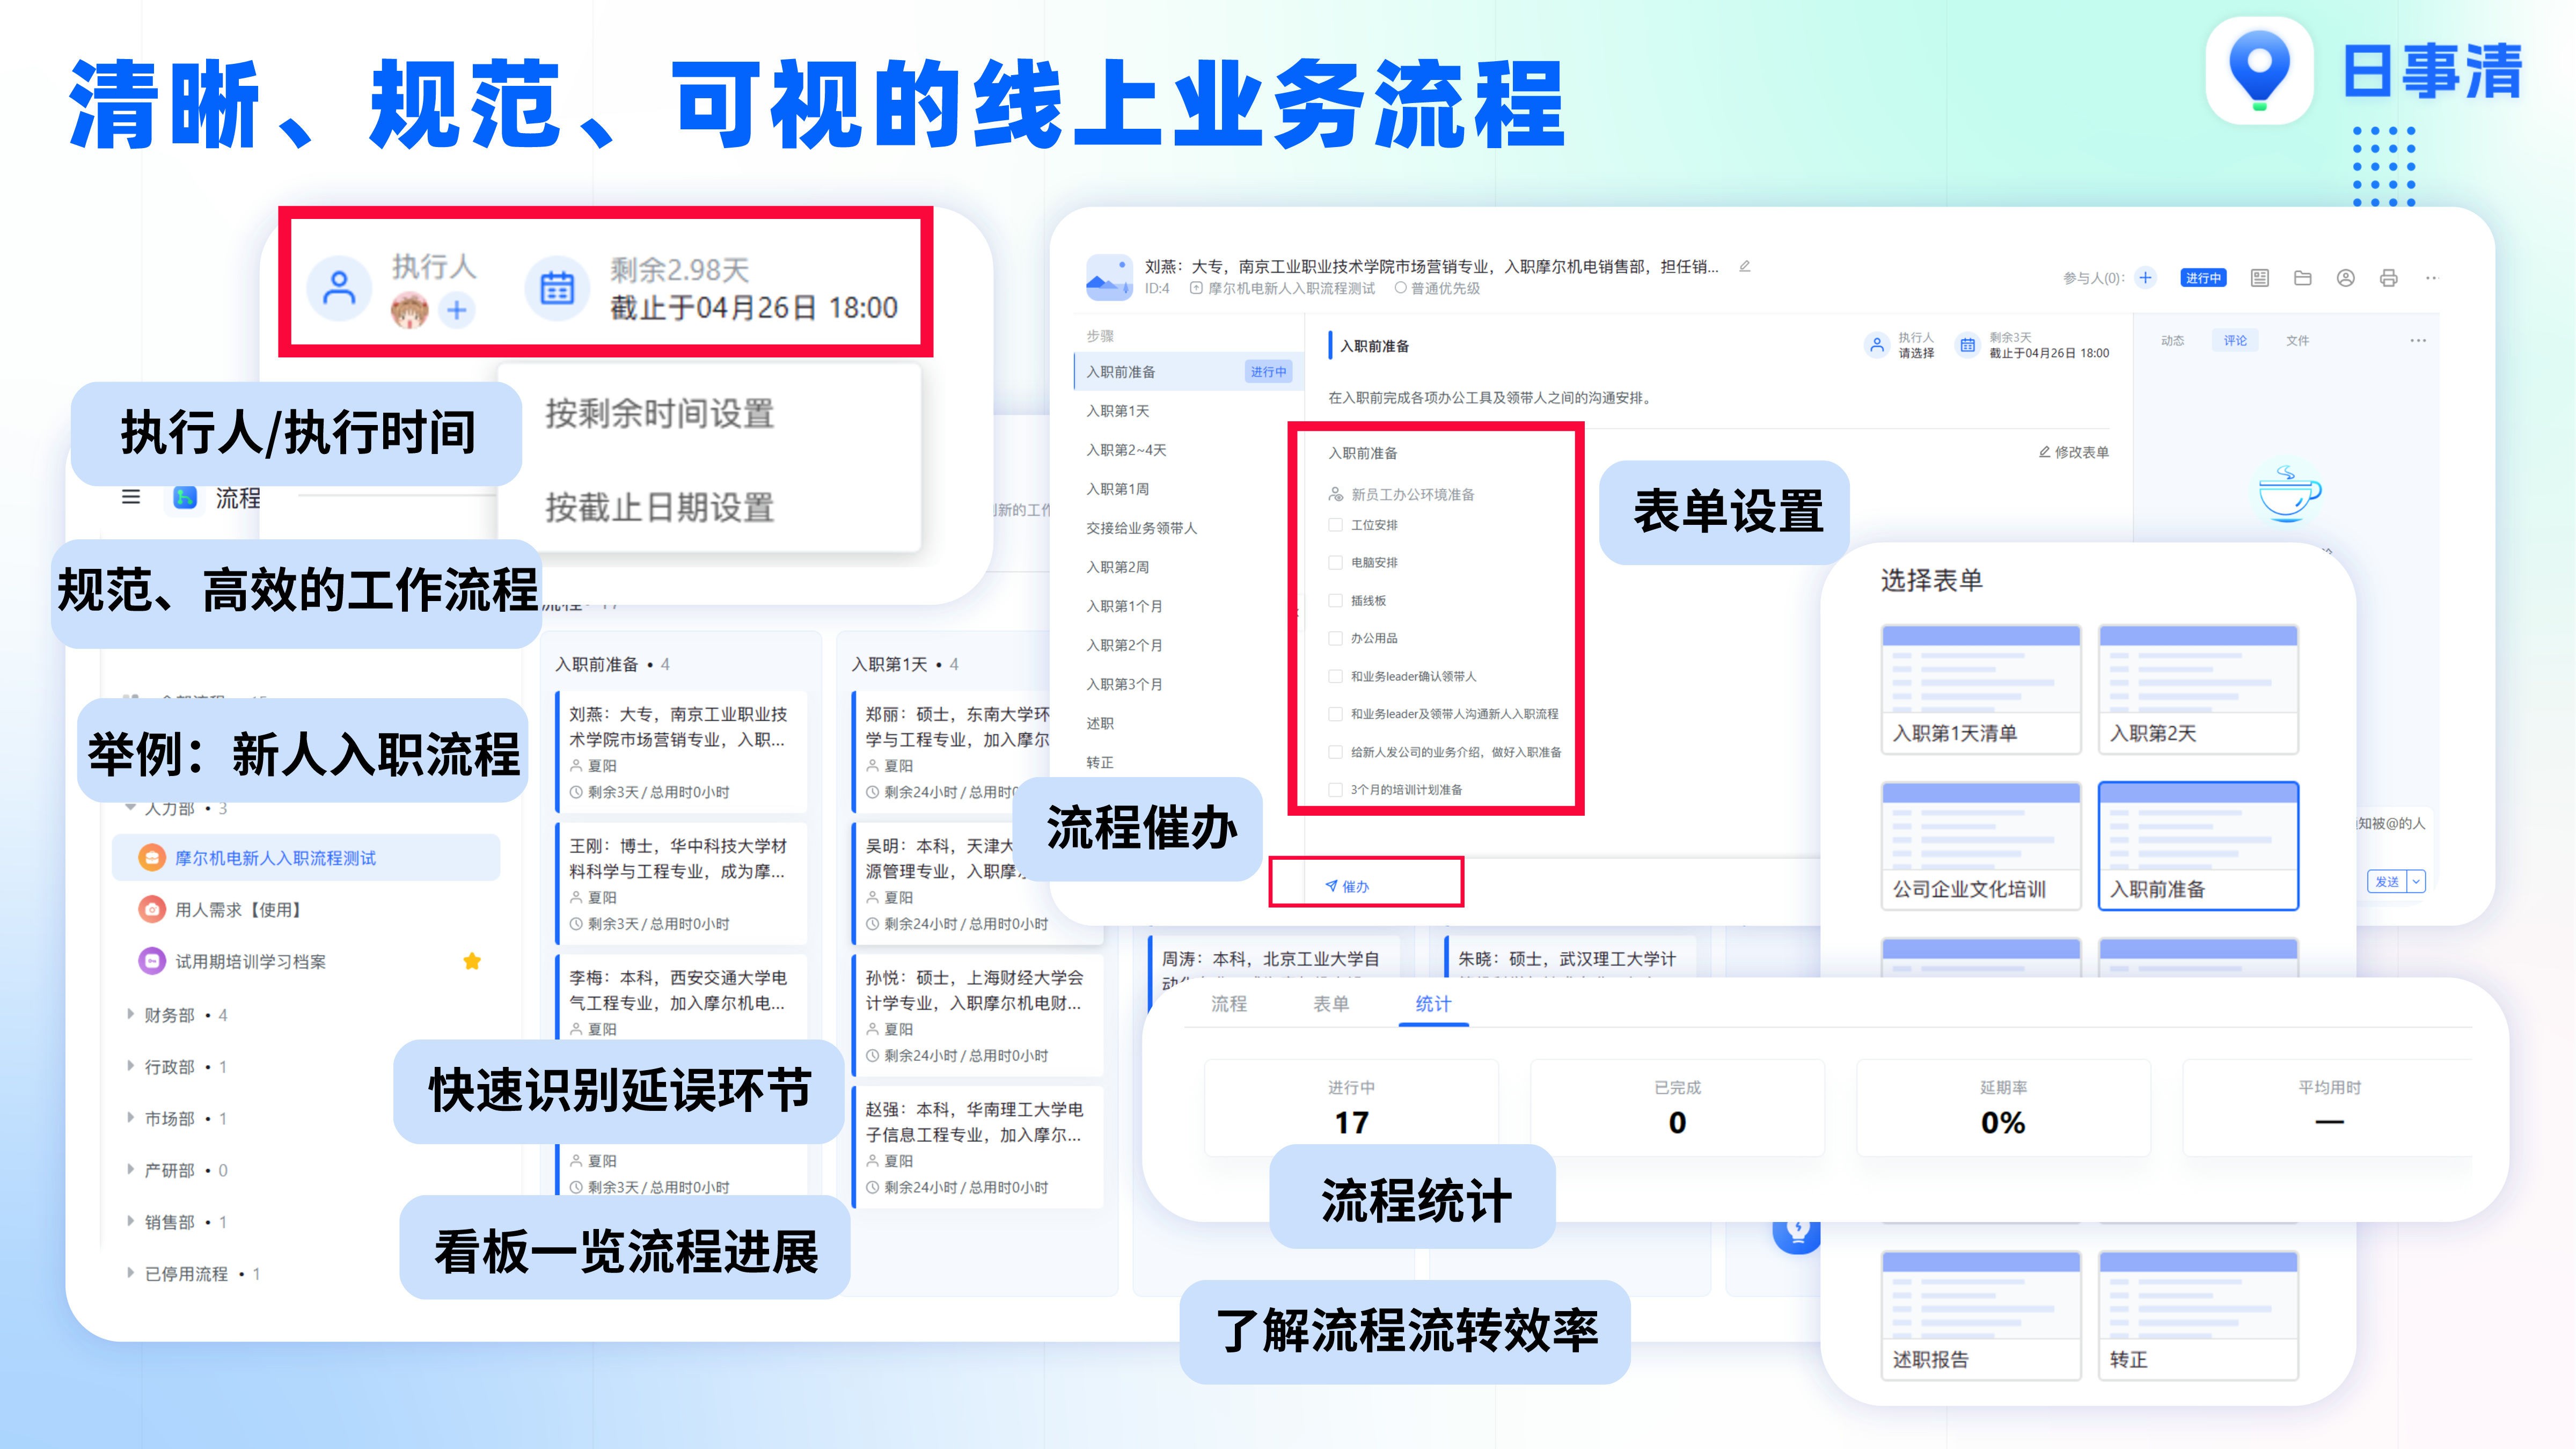The height and width of the screenshot is (1449, 2576).
Task: Open the form view icon in the task header
Action: click(x=2260, y=278)
